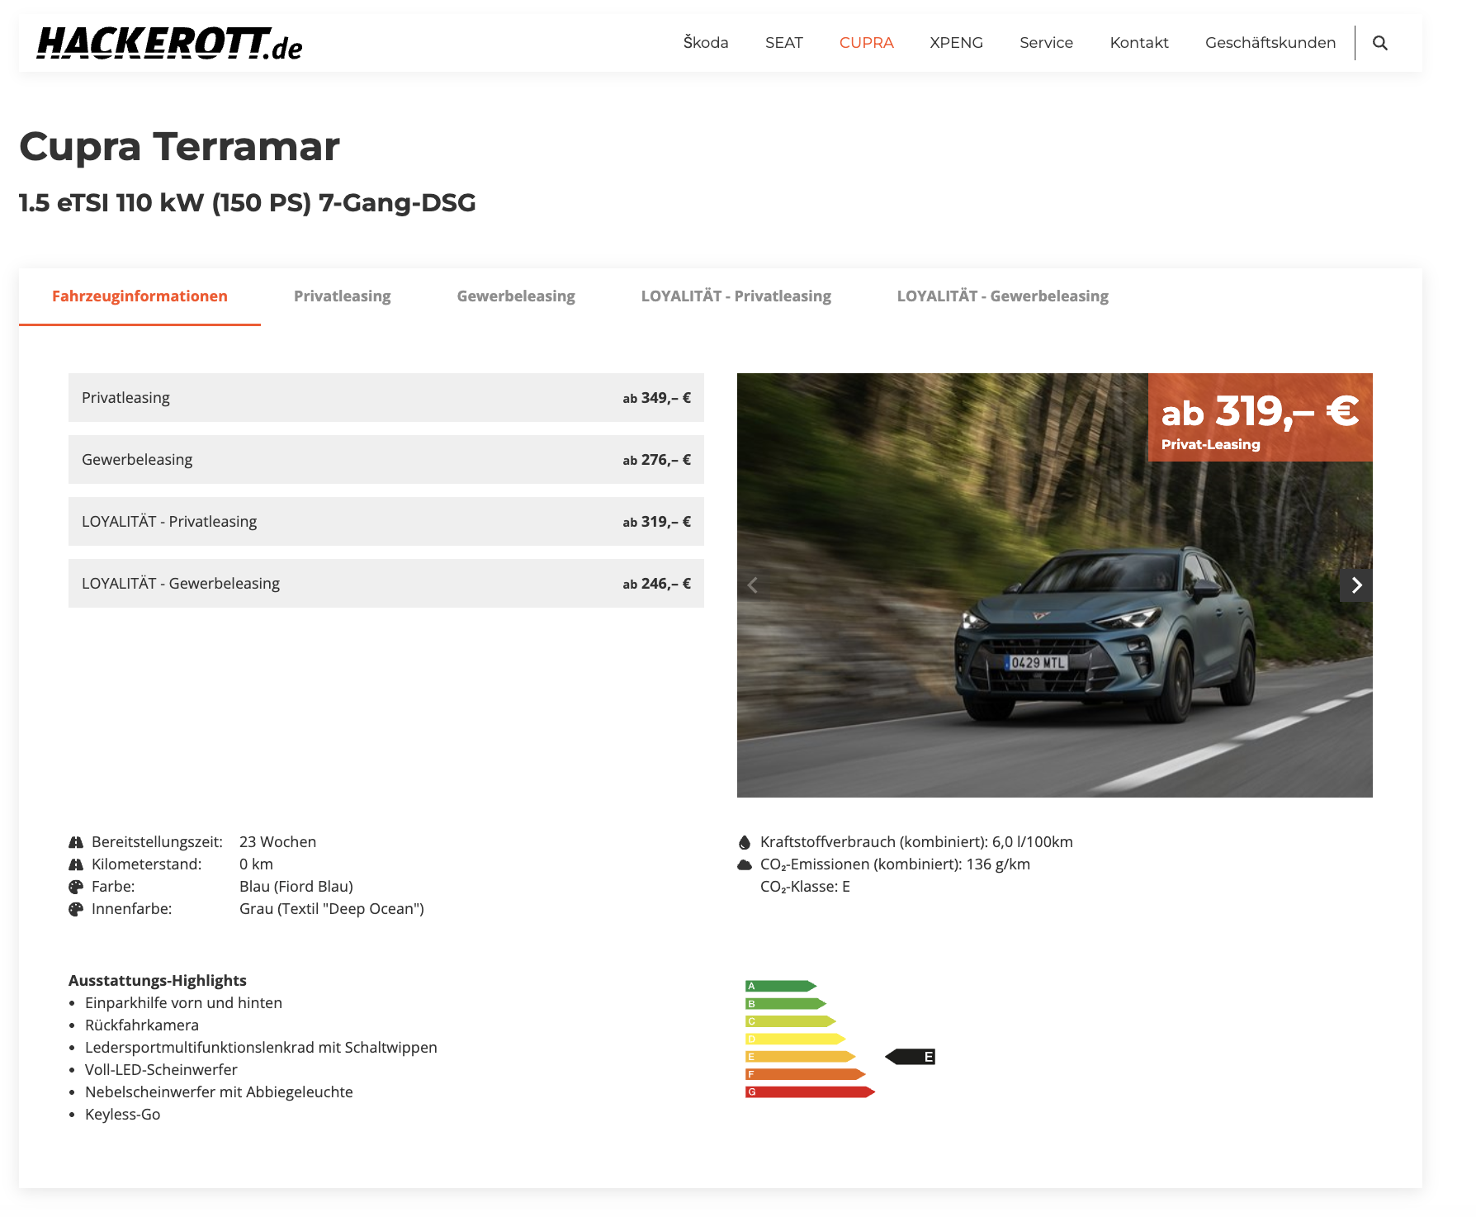1476x1217 pixels.
Task: Click the road icon next to Bereitstellungszeit
Action: pos(76,842)
